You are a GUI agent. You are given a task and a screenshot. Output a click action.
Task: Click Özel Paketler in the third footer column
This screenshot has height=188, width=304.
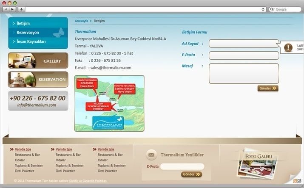pyautogui.click(x=107, y=171)
